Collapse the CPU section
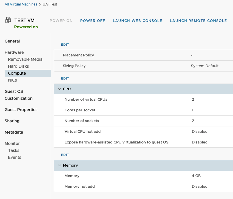 (60, 89)
